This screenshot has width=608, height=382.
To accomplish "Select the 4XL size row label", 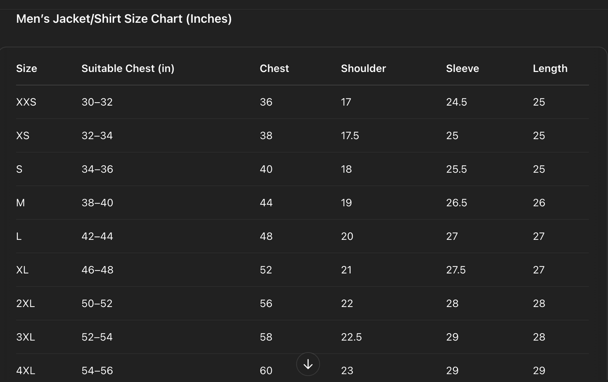I will pos(25,371).
